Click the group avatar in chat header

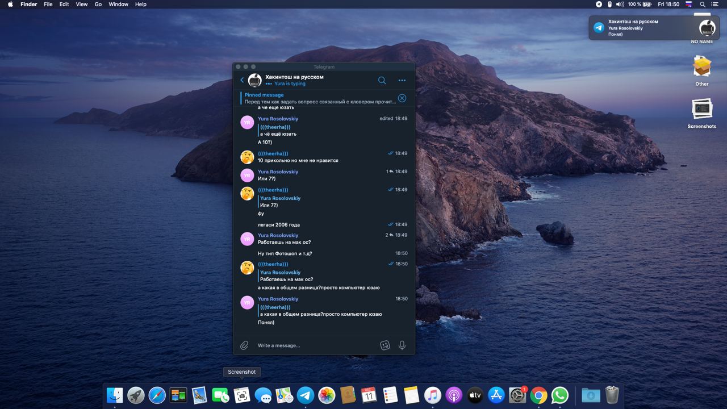(255, 80)
